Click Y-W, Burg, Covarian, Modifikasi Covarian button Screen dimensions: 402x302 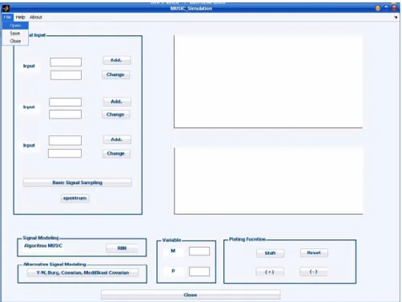(82, 272)
